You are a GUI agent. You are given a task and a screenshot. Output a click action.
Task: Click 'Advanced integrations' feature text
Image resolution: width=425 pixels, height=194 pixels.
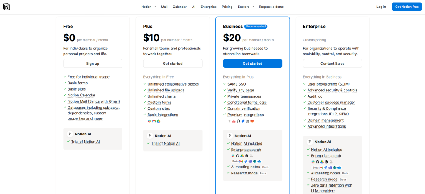(327, 126)
